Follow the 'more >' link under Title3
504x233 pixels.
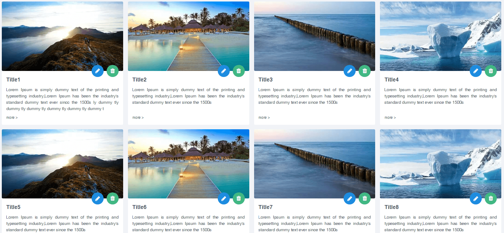pos(264,118)
